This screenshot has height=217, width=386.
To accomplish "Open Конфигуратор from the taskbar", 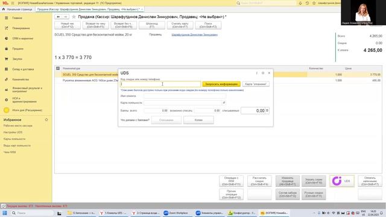I will coord(242,213).
